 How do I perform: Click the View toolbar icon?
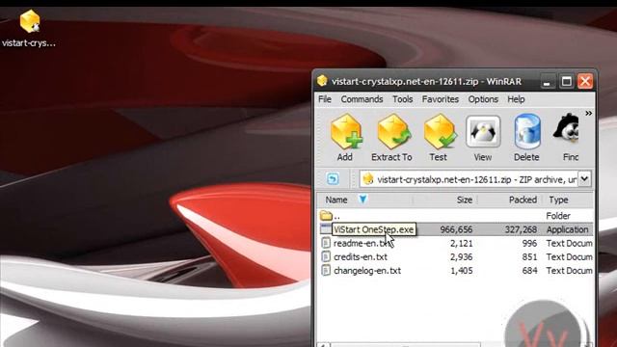483,138
